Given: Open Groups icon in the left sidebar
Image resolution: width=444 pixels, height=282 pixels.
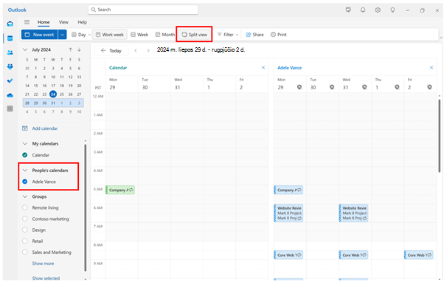Looking at the screenshot, I should point(10,66).
